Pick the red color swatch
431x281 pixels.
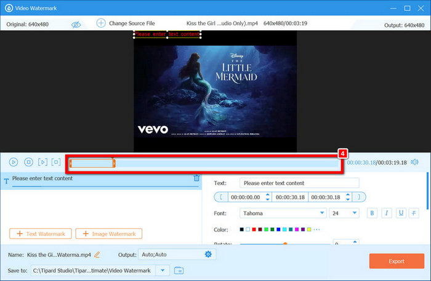coord(254,229)
